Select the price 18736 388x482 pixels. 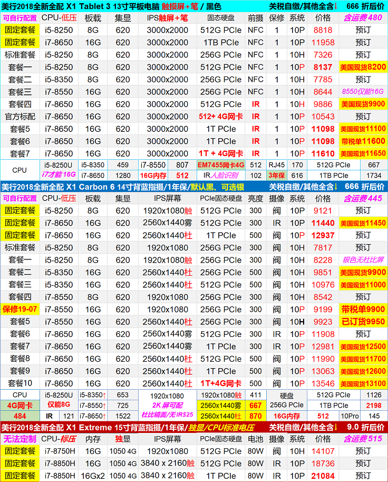[x=323, y=464]
